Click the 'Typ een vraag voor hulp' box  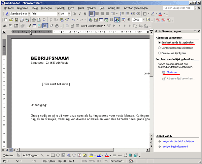pyautogui.click(x=178, y=8)
